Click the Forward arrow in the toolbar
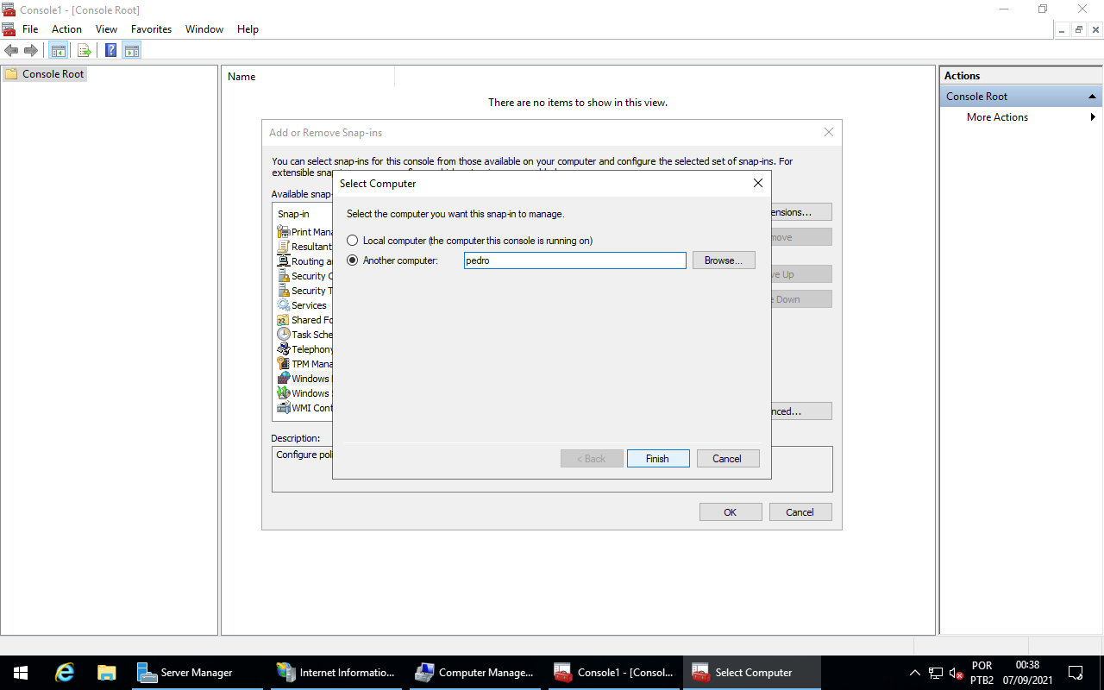 pyautogui.click(x=31, y=51)
